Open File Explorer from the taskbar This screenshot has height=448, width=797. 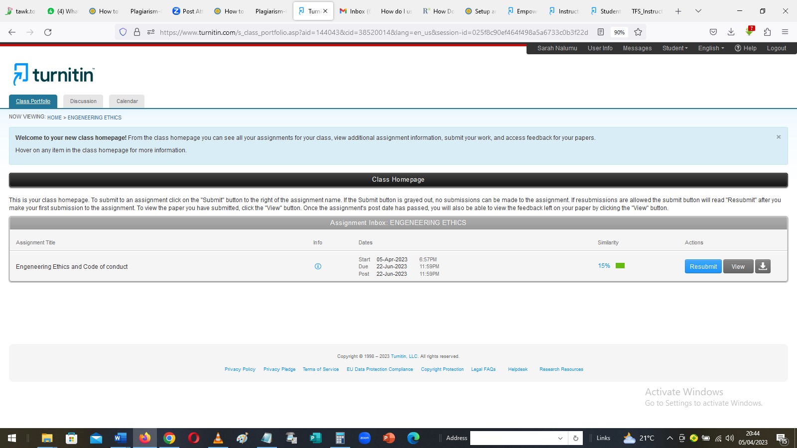pyautogui.click(x=47, y=438)
